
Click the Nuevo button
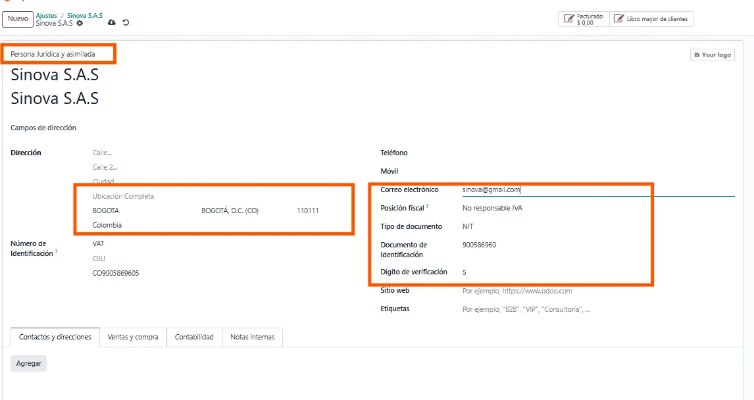[x=18, y=18]
